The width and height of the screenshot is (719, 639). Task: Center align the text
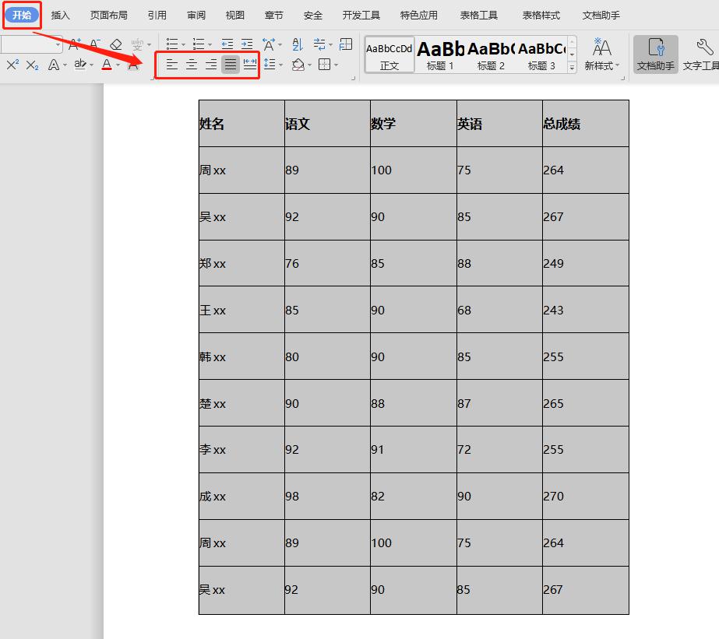[192, 65]
